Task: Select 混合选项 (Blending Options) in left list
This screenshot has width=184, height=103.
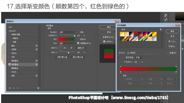Action: (23, 31)
